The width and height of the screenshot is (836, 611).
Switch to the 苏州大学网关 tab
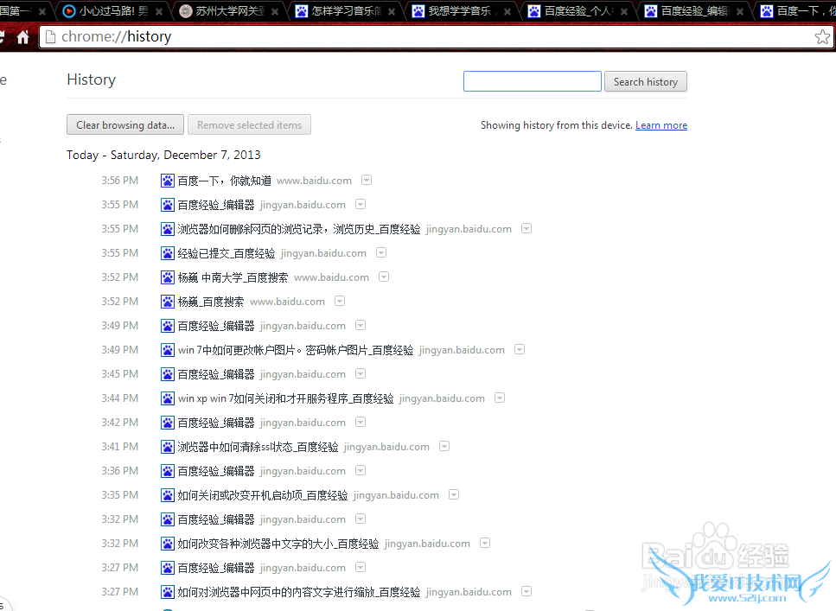[x=229, y=10]
